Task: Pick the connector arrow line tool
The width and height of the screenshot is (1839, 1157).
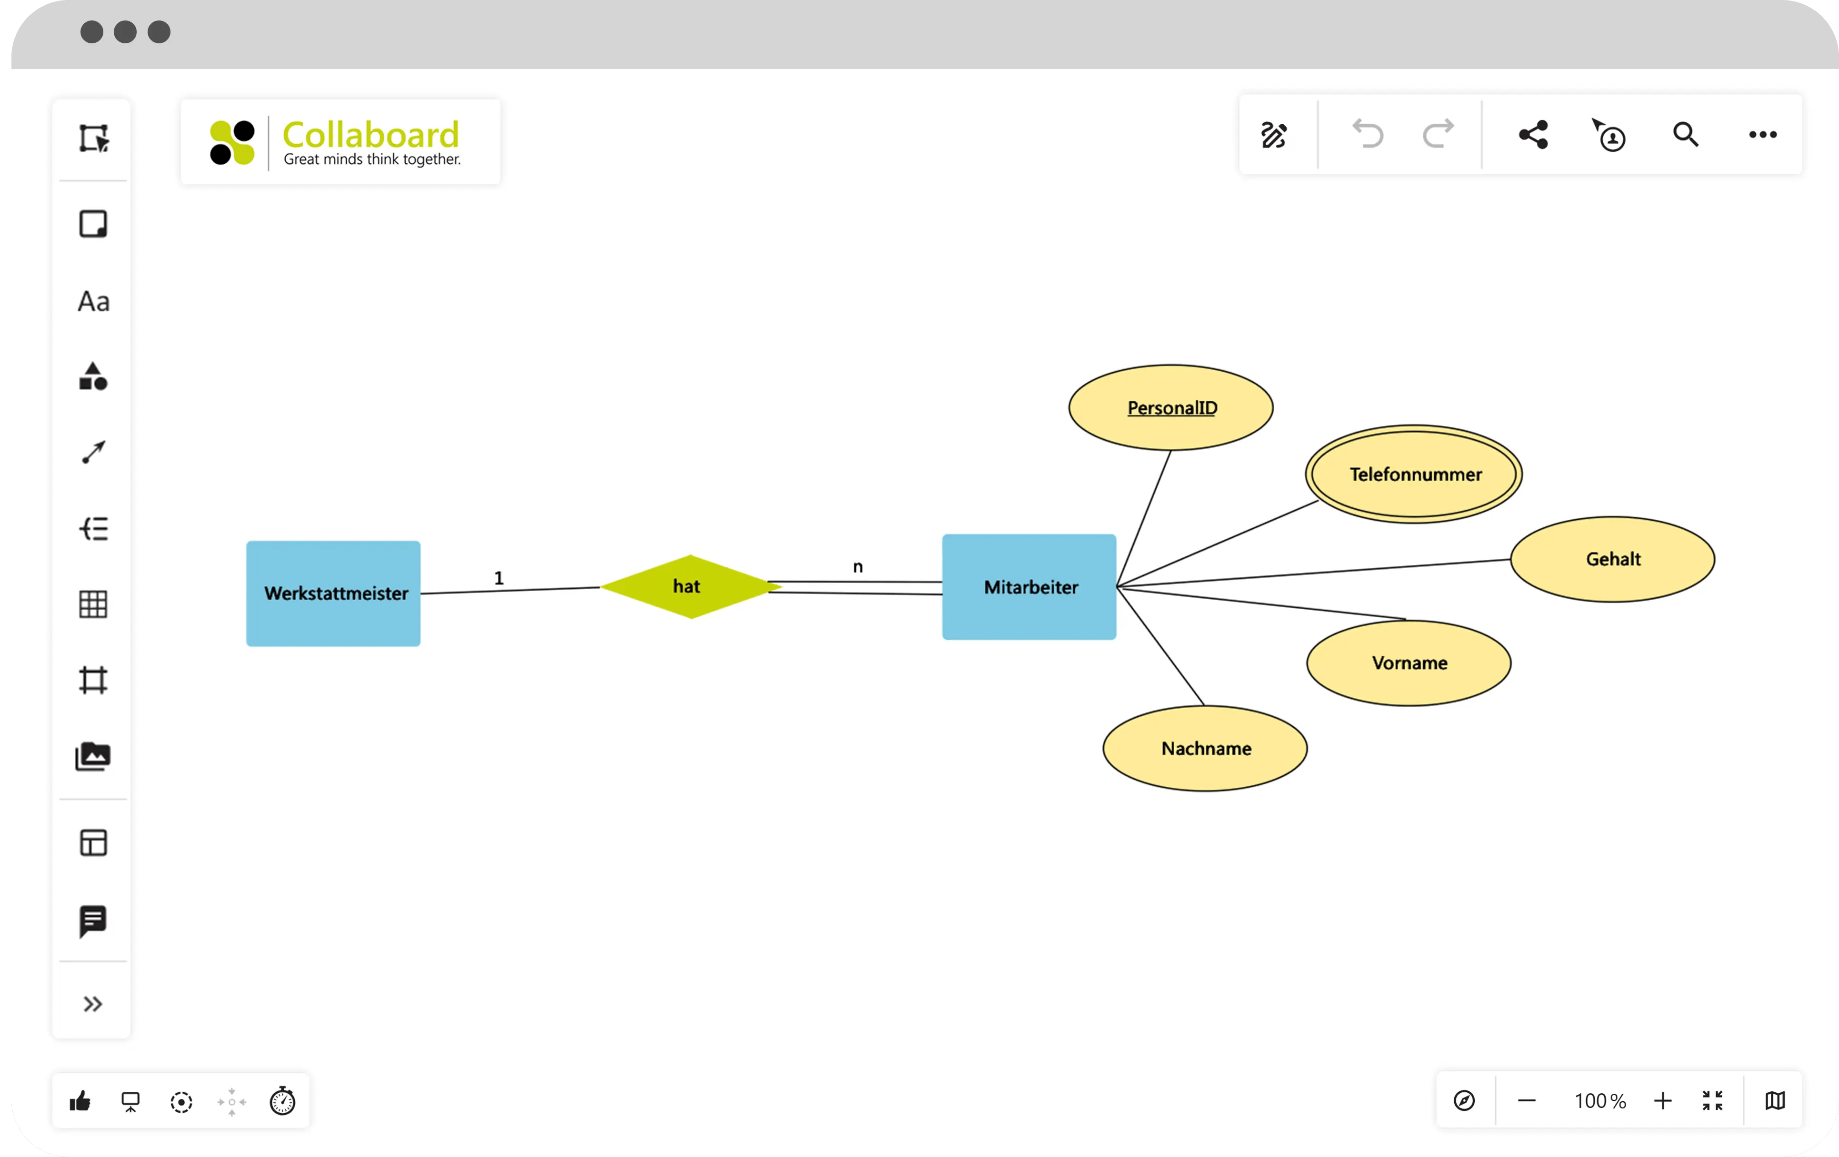Action: (x=93, y=453)
